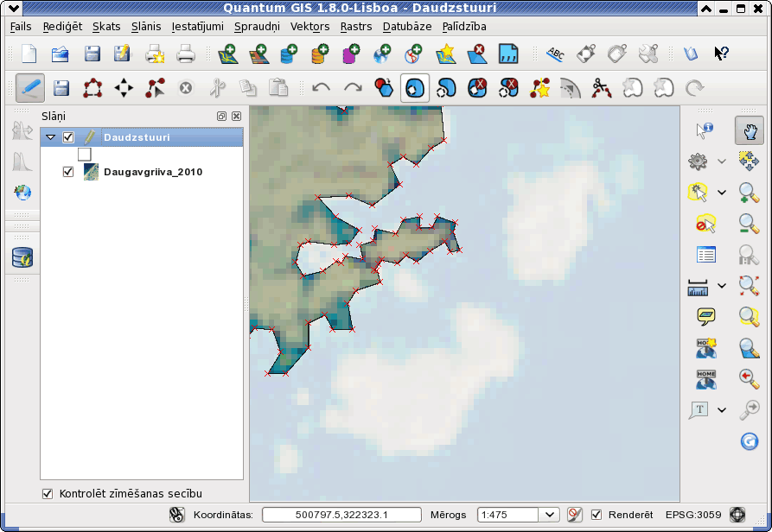This screenshot has height=532, width=772.
Task: Open the Palīdzība menu
Action: coord(464,27)
